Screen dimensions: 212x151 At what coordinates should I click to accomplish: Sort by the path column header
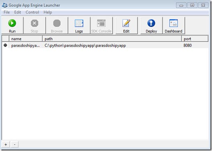point(112,39)
